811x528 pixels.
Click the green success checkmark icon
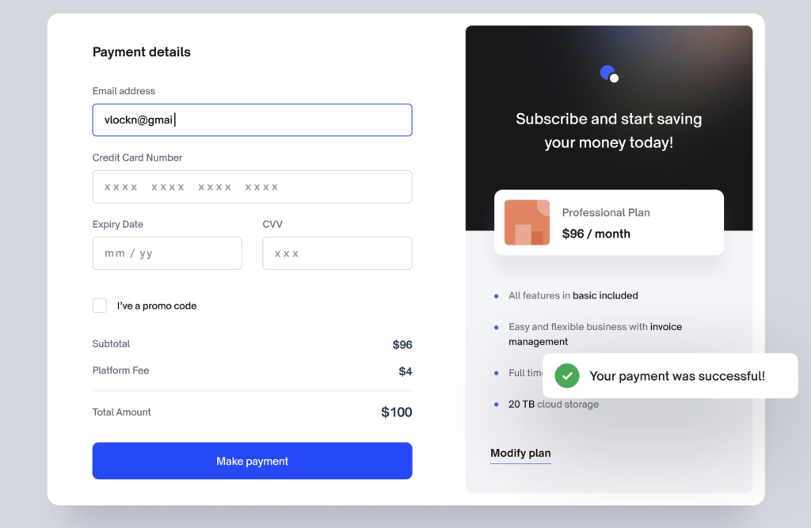tap(567, 375)
